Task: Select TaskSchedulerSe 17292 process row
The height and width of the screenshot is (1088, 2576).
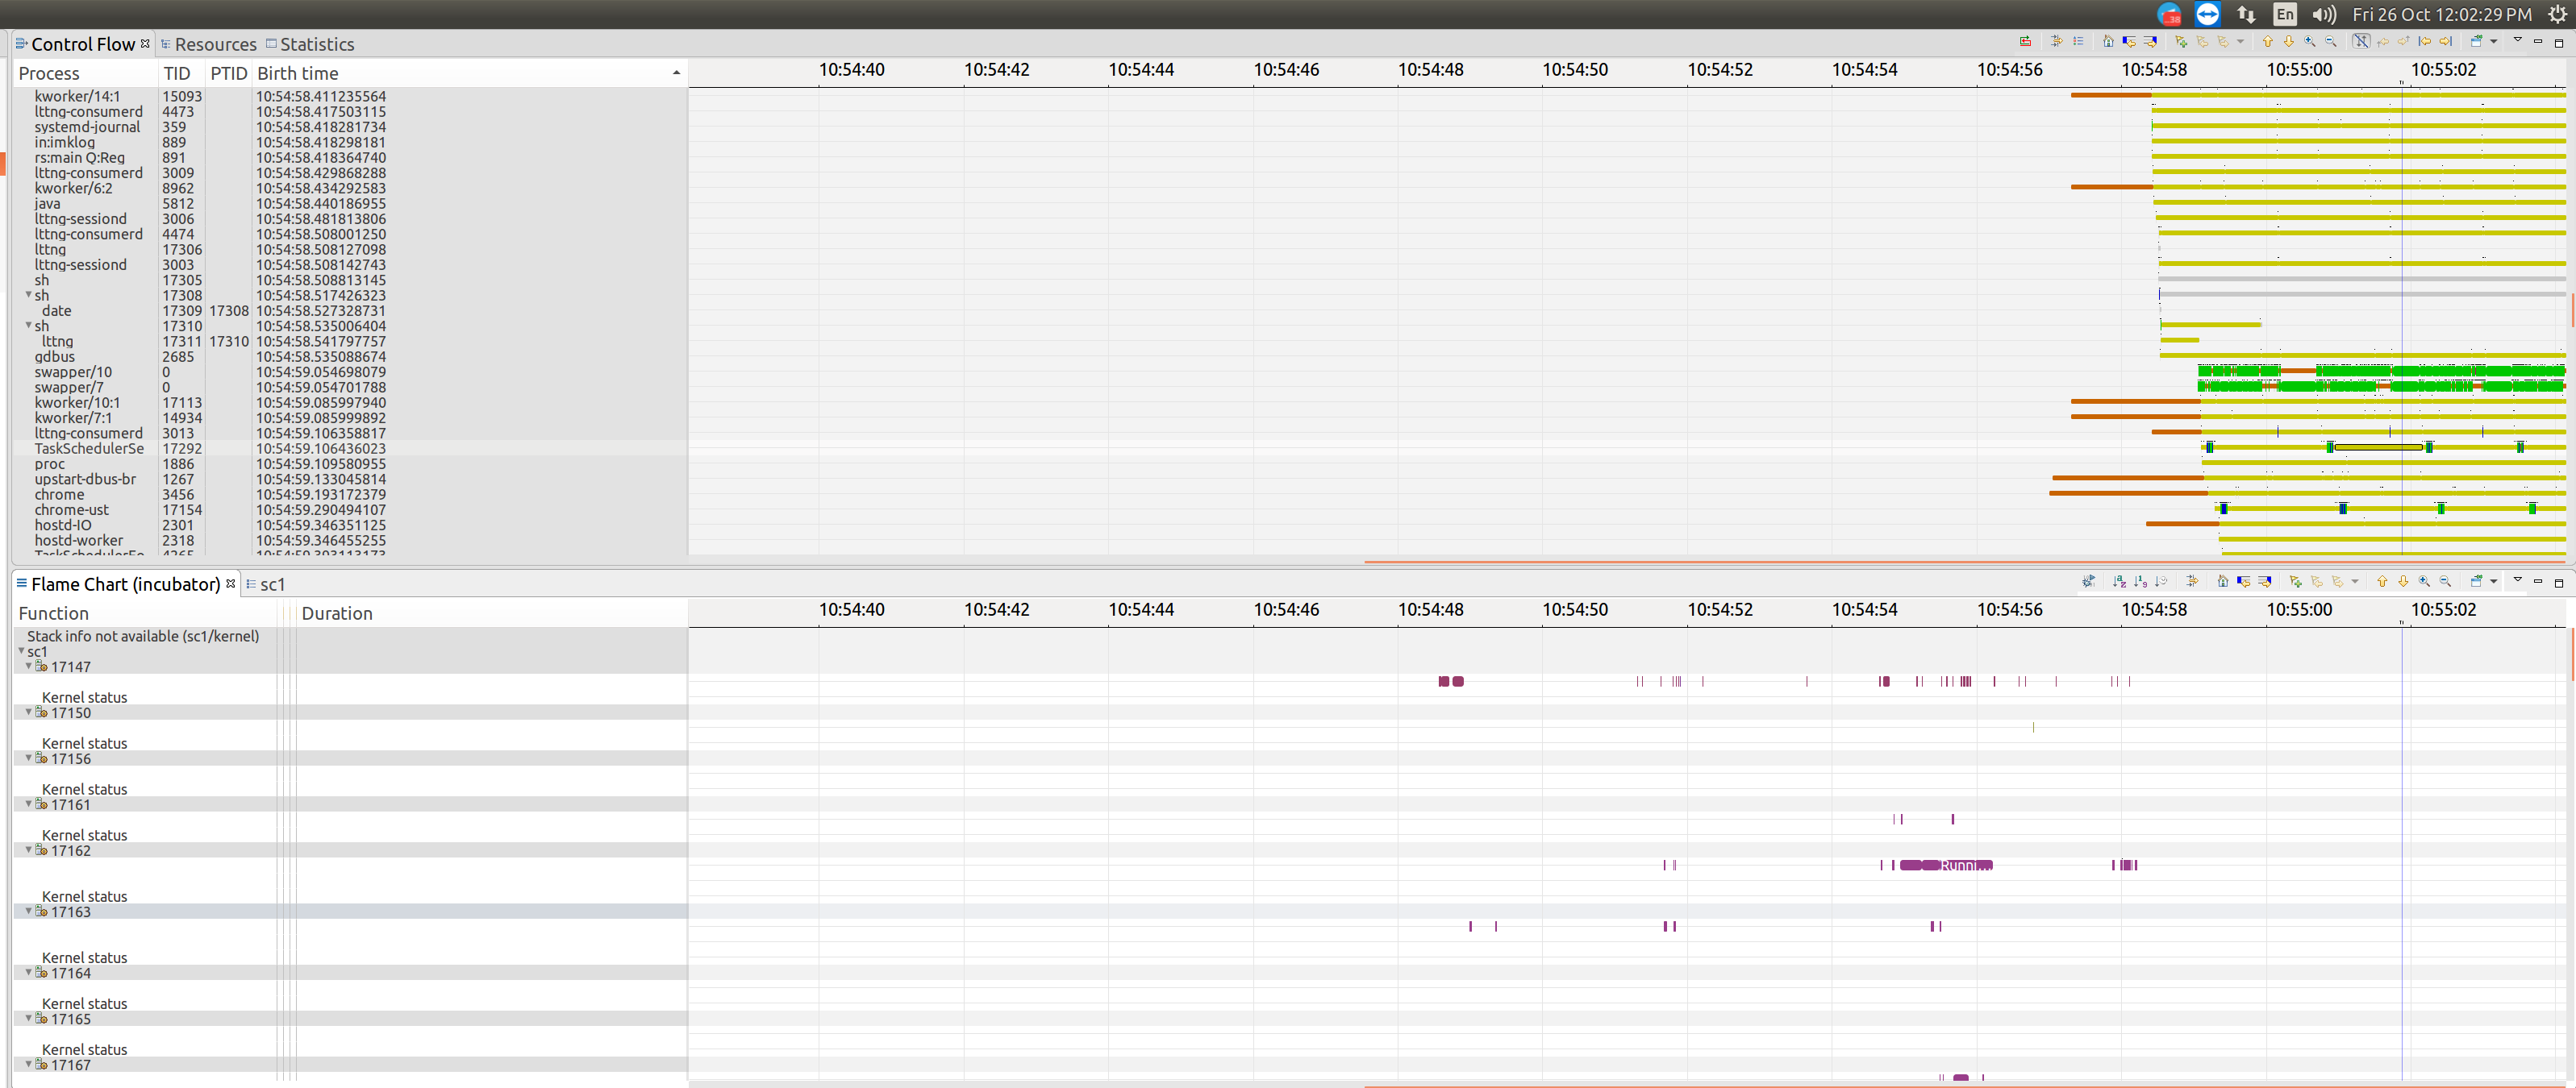Action: click(350, 449)
